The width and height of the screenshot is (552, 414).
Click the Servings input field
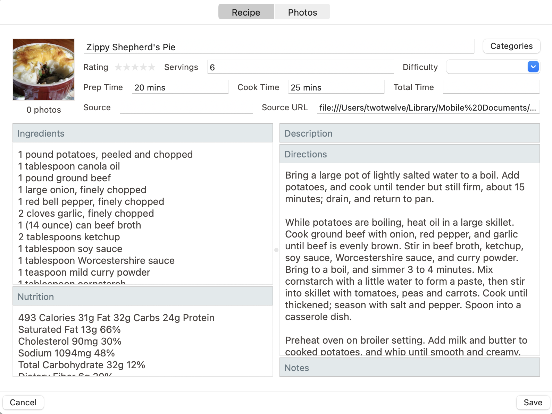coord(300,67)
